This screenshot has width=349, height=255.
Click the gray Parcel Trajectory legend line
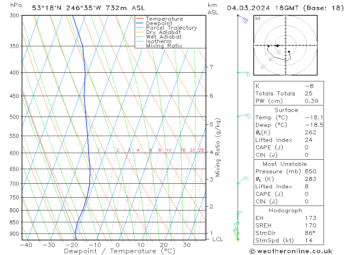140,27
